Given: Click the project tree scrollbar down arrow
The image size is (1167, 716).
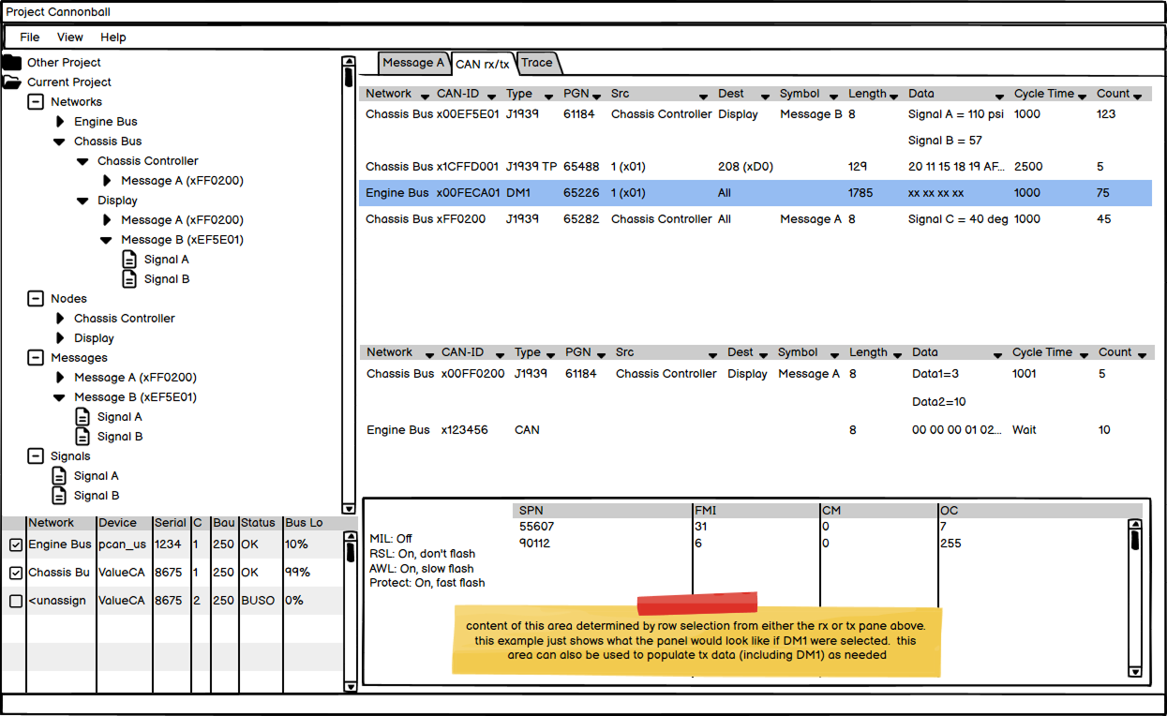Looking at the screenshot, I should pyautogui.click(x=349, y=509).
